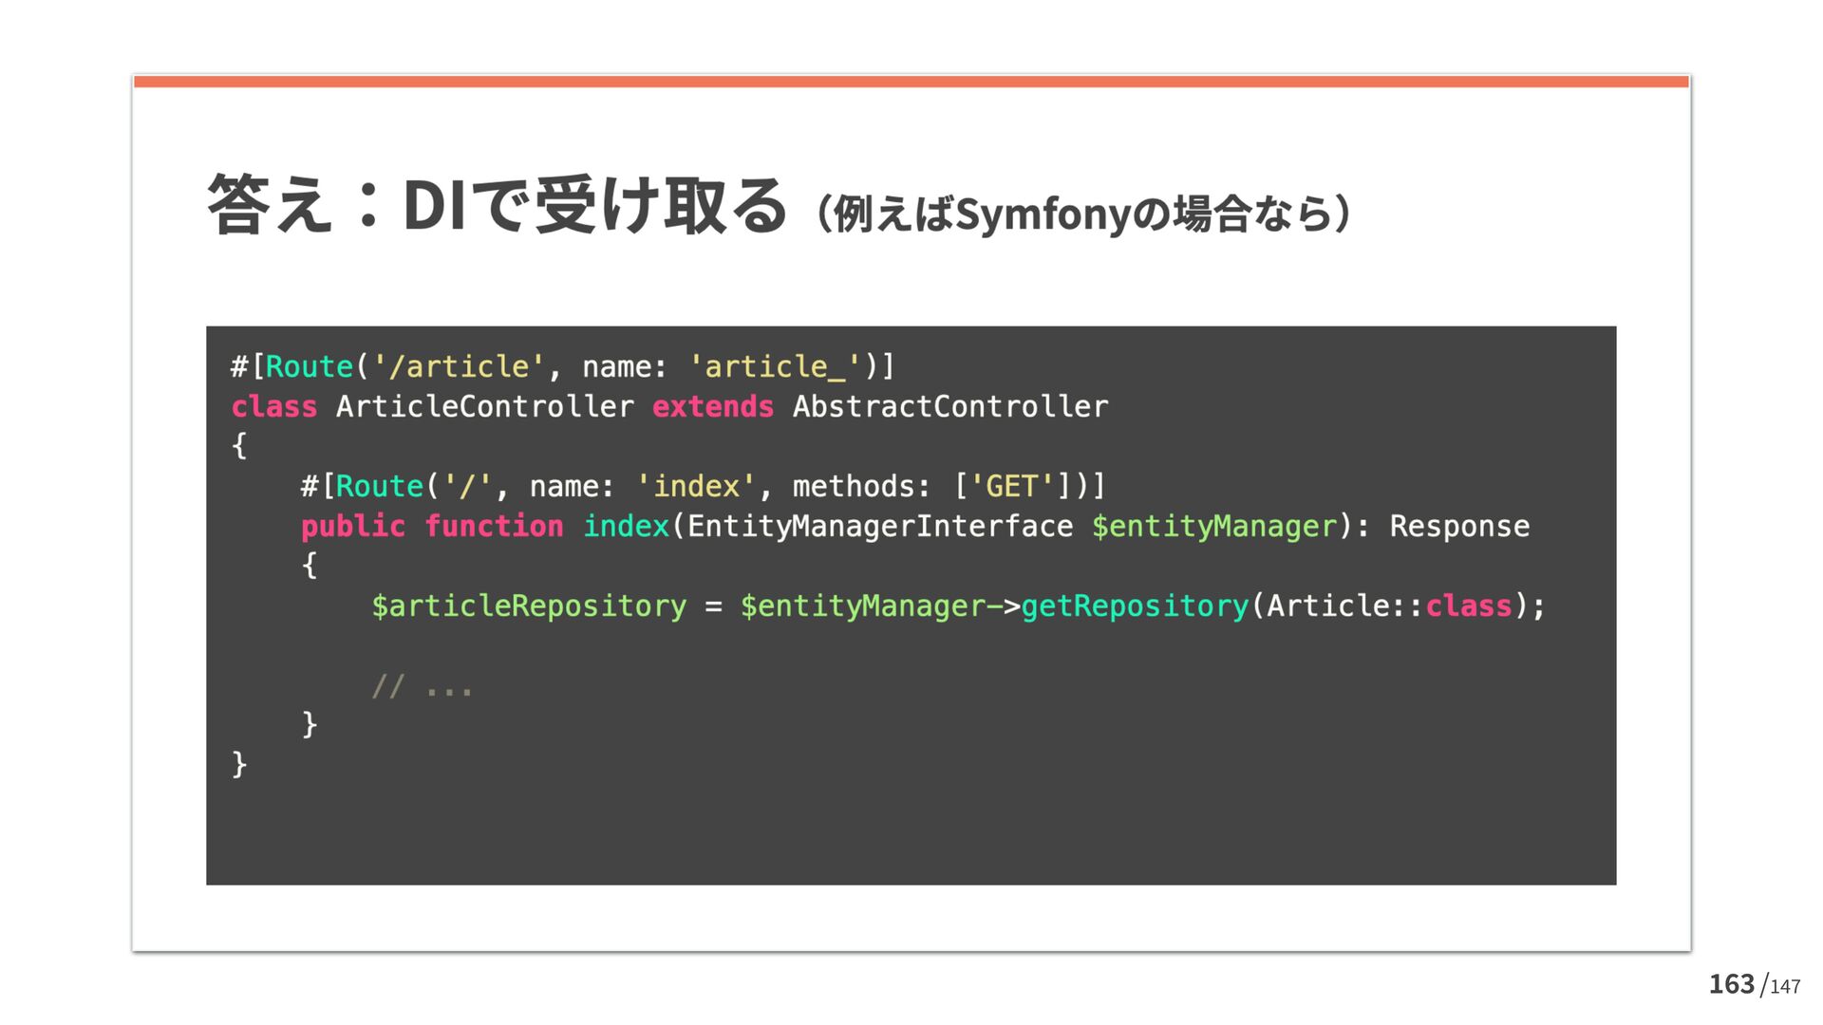Viewport: 1823px width, 1025px height.
Task: Click the 'function' keyword in the code
Action: pyautogui.click(x=494, y=526)
